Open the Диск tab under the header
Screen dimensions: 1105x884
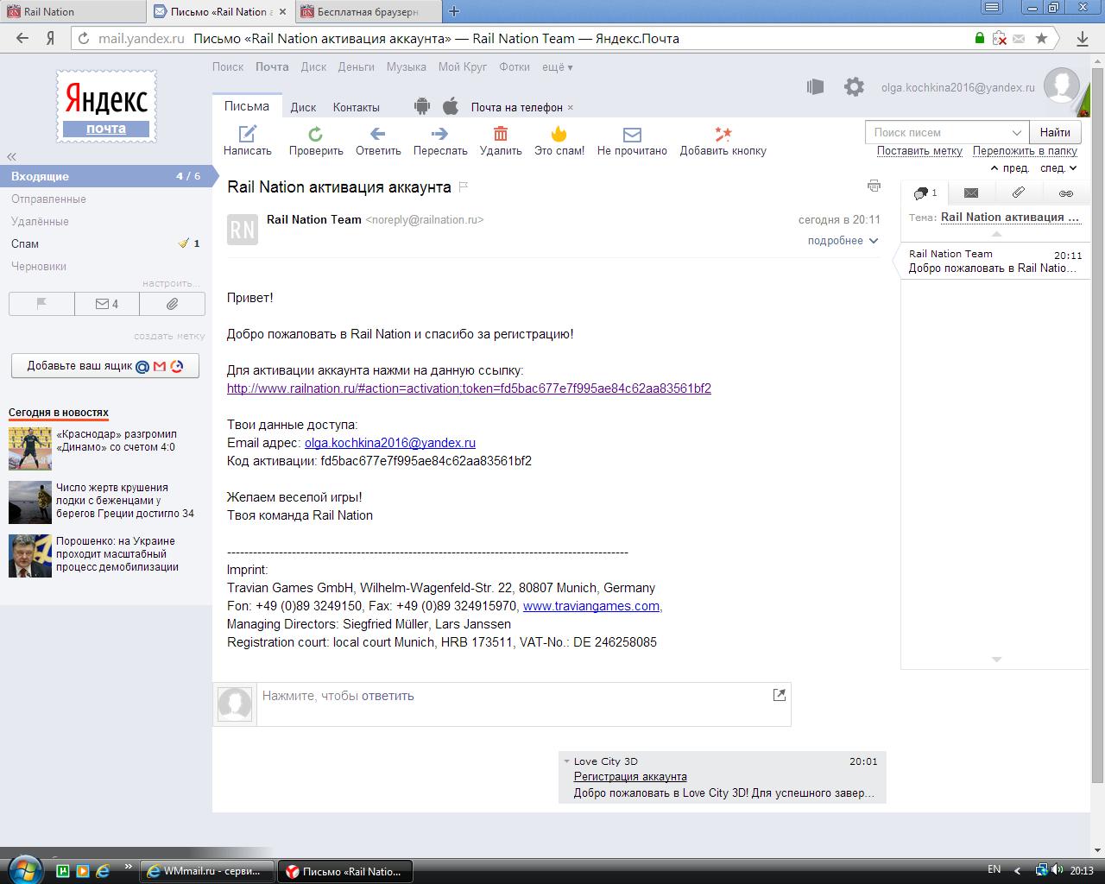click(303, 107)
